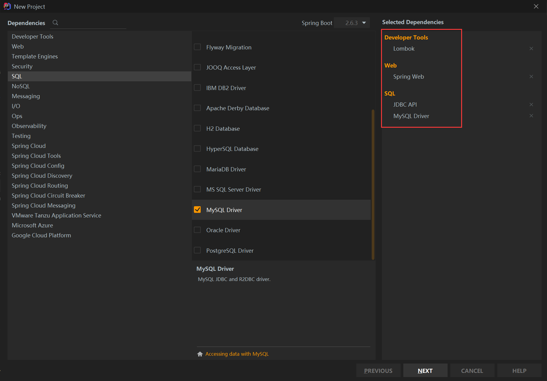Image resolution: width=547 pixels, height=381 pixels.
Task: Click the IntelliJ IDEA logo in title bar
Action: (x=7, y=6)
